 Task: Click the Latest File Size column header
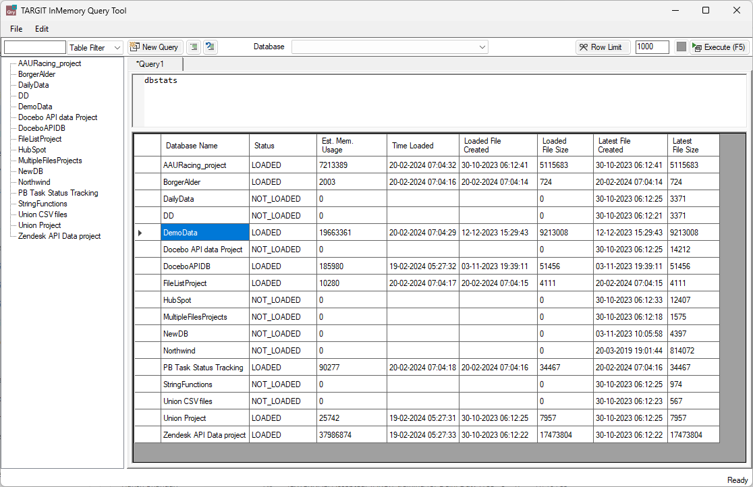(694, 145)
